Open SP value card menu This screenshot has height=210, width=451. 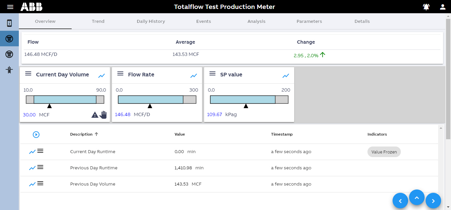(x=212, y=74)
